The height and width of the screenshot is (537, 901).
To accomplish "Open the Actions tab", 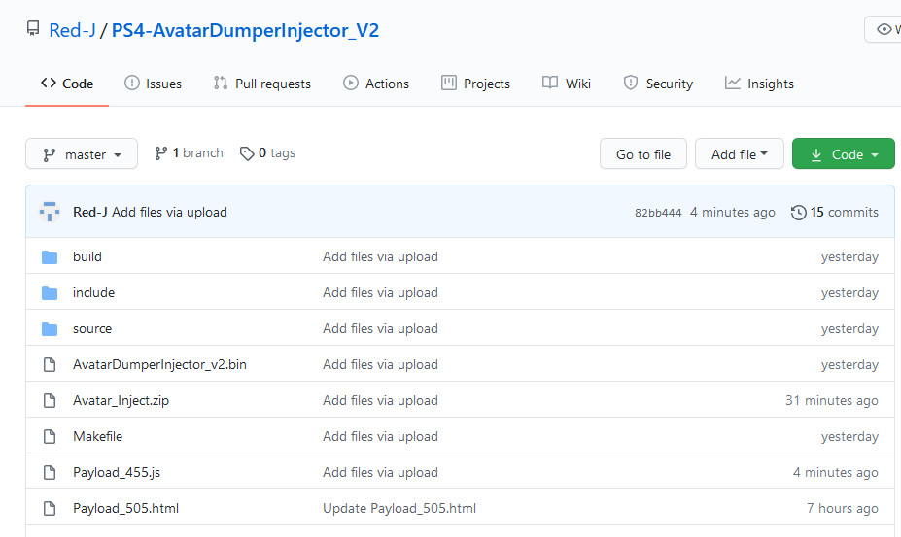I will point(376,84).
